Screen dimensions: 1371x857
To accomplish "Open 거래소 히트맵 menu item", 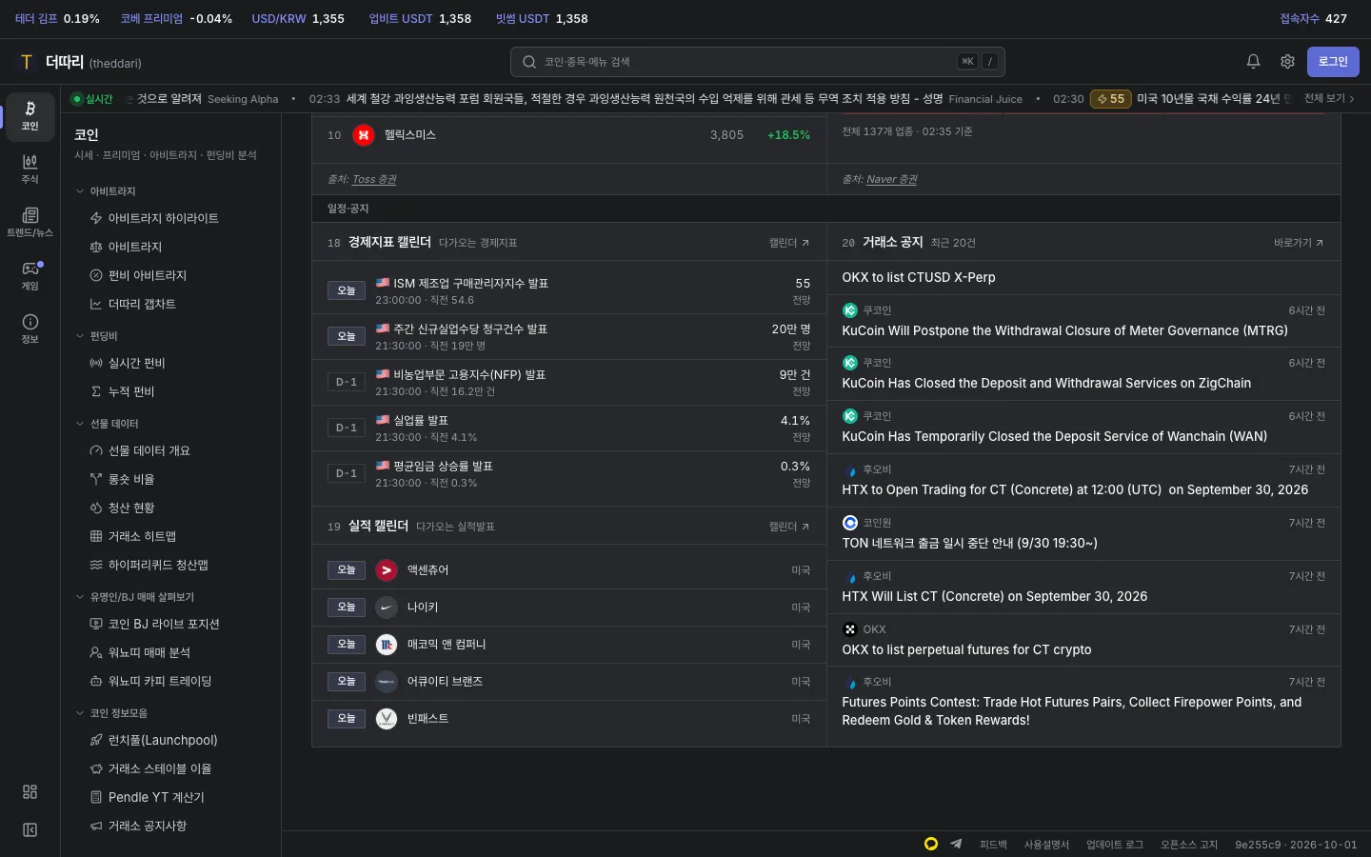I will (x=170, y=536).
